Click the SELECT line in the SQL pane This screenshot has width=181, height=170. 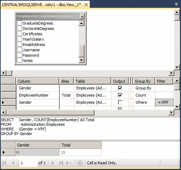click(x=47, y=120)
